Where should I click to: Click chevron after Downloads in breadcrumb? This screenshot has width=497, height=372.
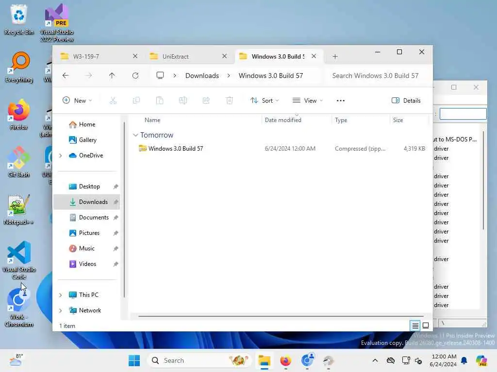click(229, 76)
